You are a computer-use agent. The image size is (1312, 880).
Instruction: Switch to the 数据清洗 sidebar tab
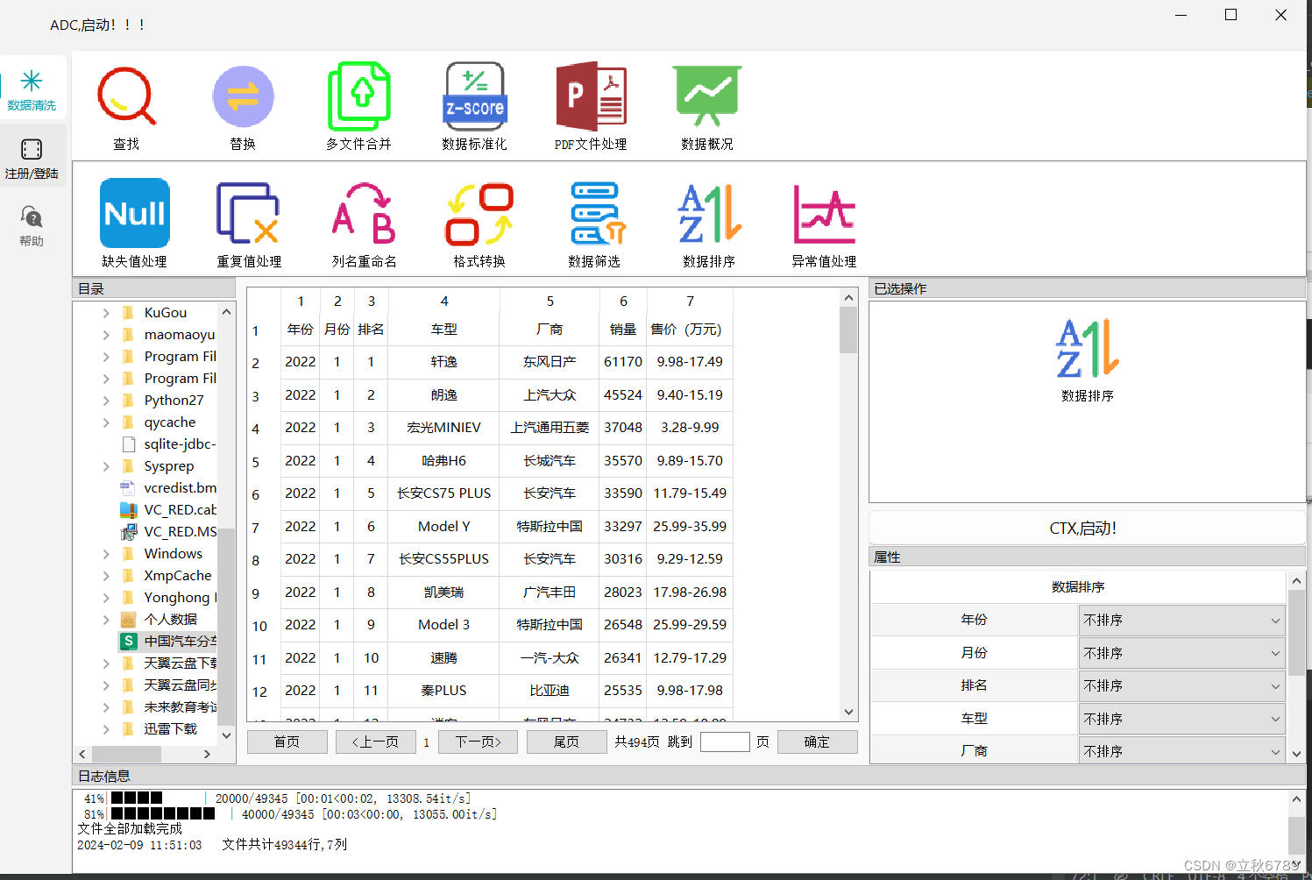pyautogui.click(x=32, y=88)
